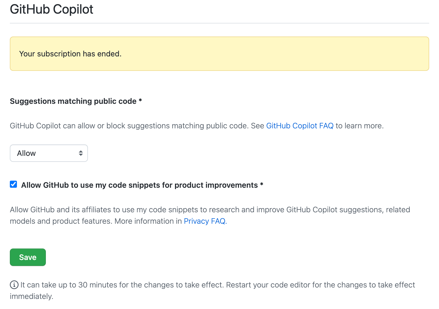The image size is (439, 309).
Task: Click the 'GitHub Copilot' page heading
Action: [x=52, y=9]
